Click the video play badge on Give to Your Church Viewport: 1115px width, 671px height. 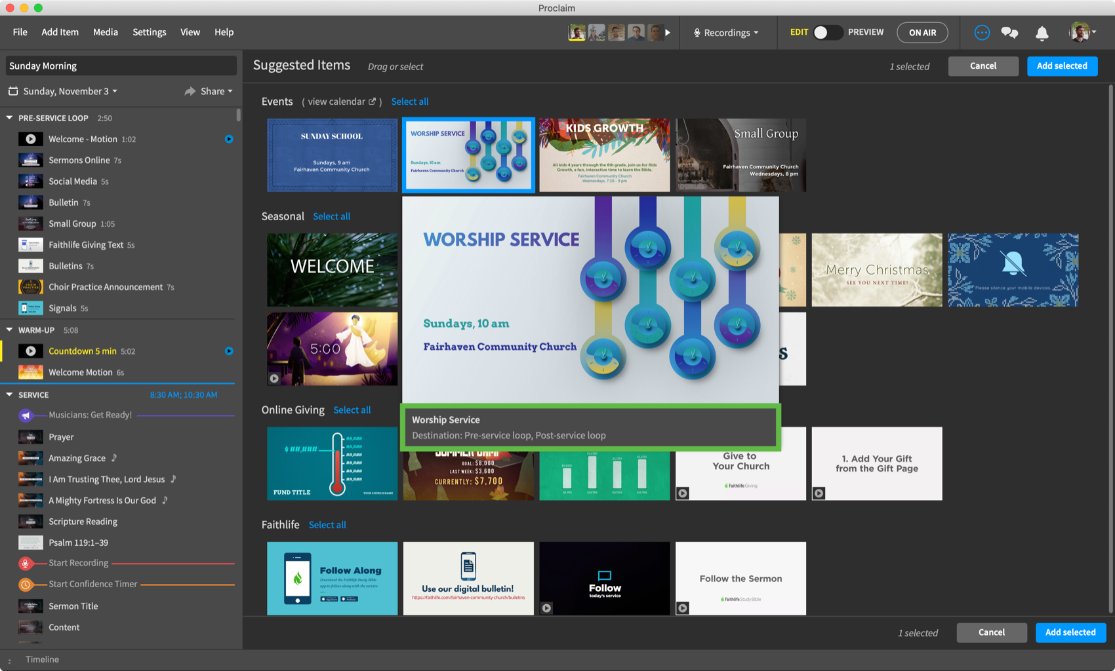[683, 493]
